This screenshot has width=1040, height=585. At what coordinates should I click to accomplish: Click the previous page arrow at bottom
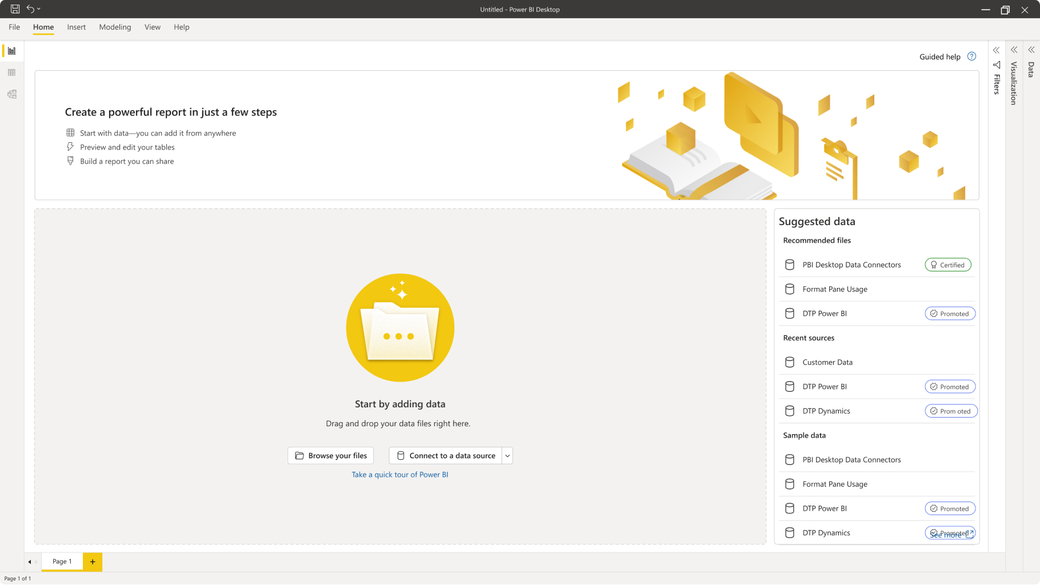point(30,562)
